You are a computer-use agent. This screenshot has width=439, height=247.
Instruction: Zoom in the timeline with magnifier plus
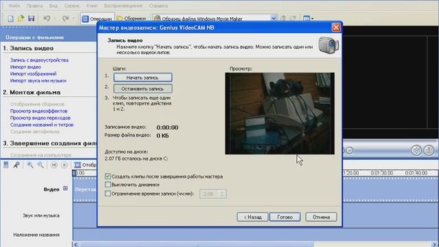(29, 165)
